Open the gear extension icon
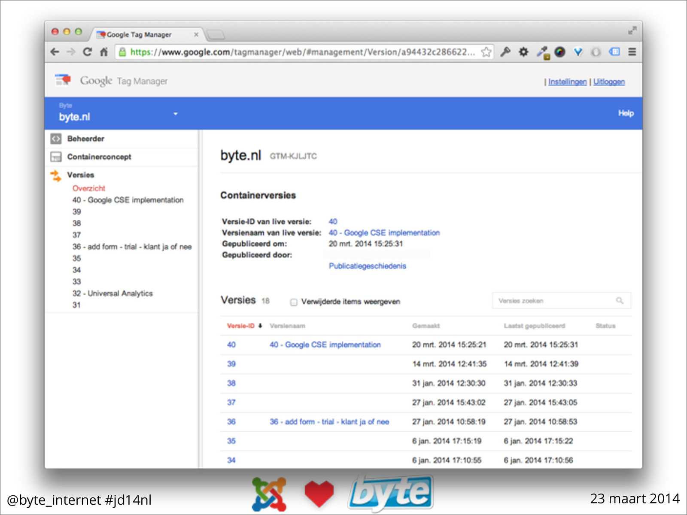 (523, 52)
